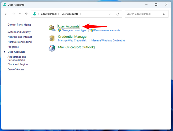Click shield icon beside Remove user accounts
Image resolution: width=173 pixels, height=131 pixels.
click(x=92, y=30)
